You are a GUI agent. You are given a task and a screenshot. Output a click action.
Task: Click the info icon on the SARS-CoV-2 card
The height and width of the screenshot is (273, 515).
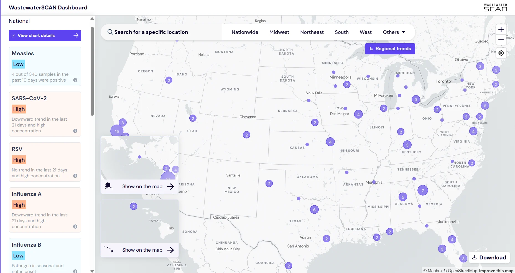[x=75, y=131]
